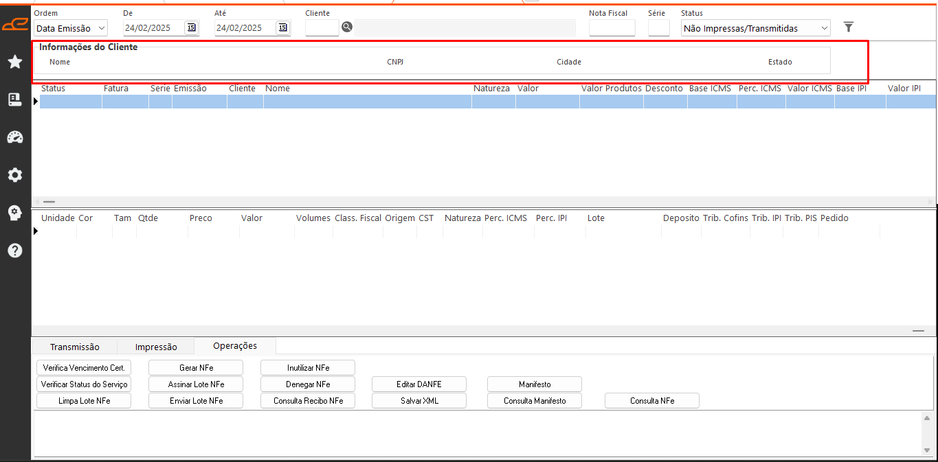Screen dimensions: 938x462
Task: Click the invoice grid horizontal scrollbar
Action: coord(481,202)
